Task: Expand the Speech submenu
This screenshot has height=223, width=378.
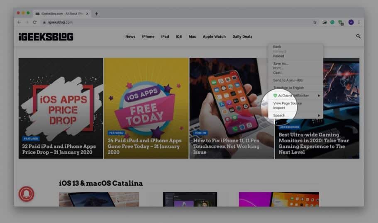Action: pos(295,115)
